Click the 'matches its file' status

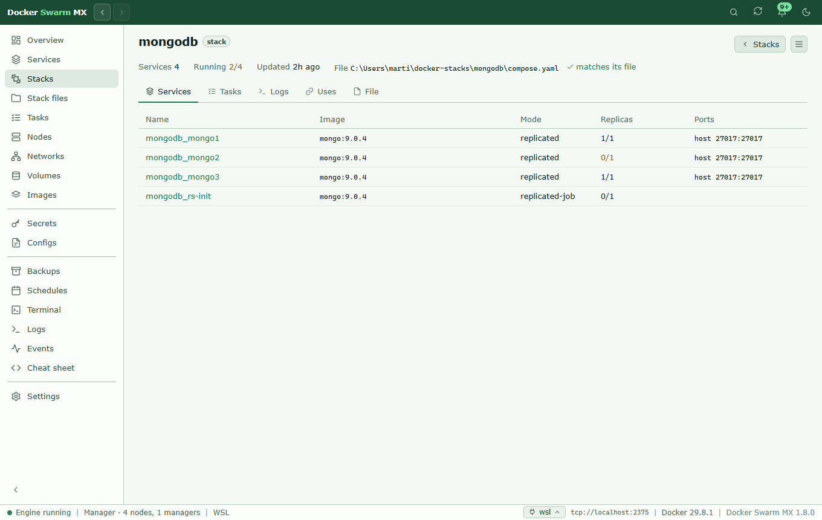[601, 67]
